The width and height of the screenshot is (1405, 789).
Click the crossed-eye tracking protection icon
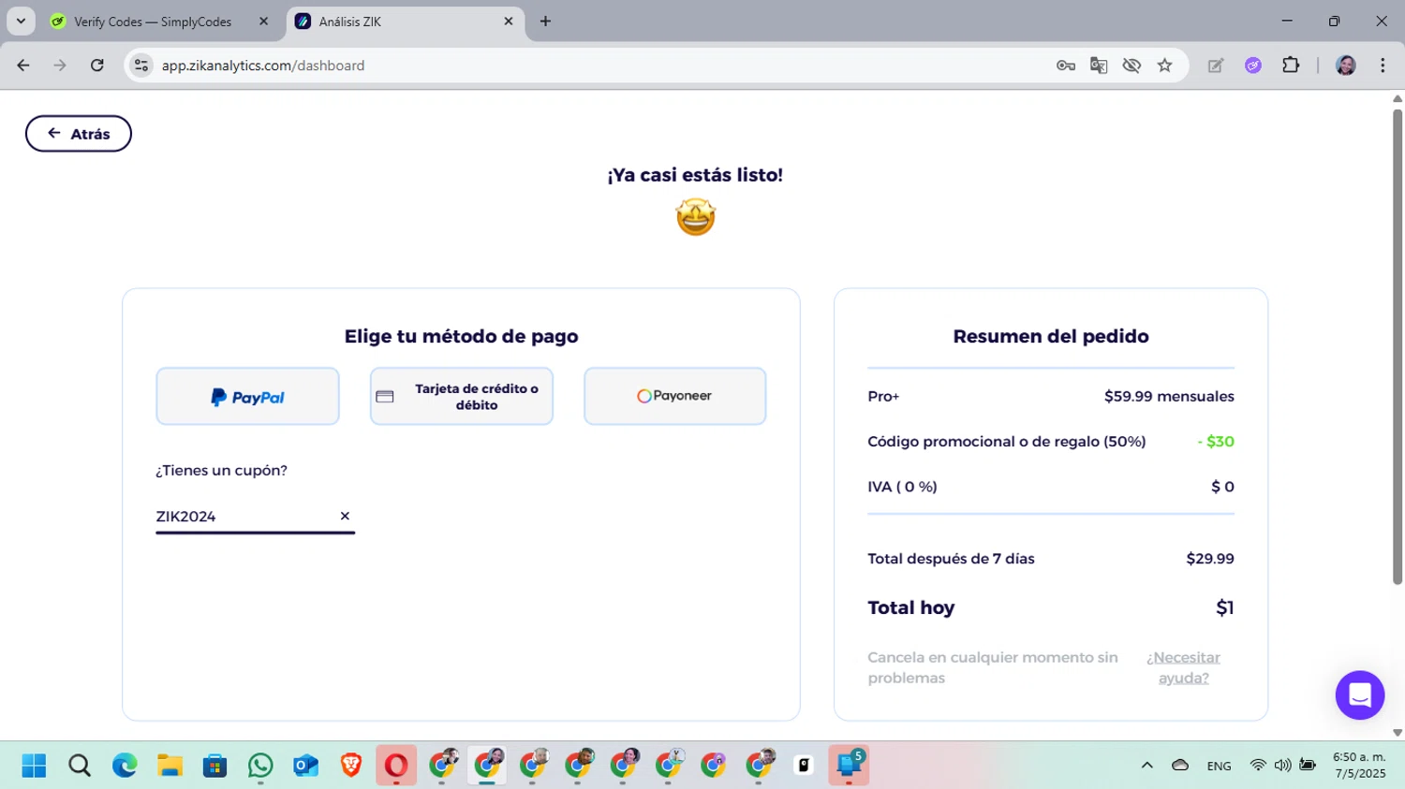[1131, 66]
